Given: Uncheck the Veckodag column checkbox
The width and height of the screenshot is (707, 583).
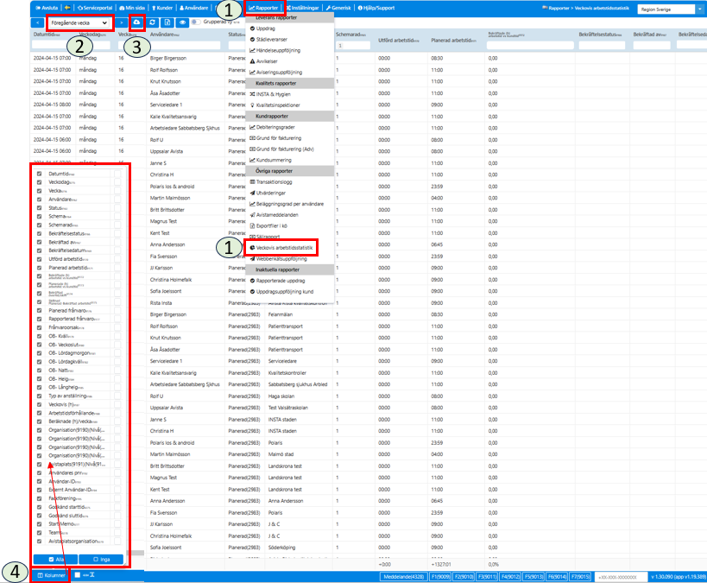Looking at the screenshot, I should point(39,182).
